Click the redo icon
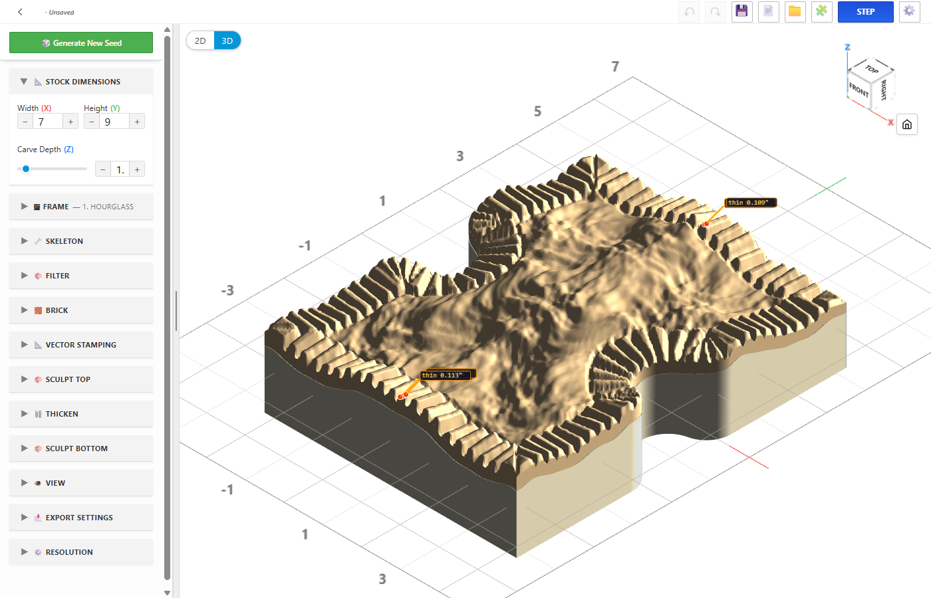The width and height of the screenshot is (931, 598). (716, 12)
